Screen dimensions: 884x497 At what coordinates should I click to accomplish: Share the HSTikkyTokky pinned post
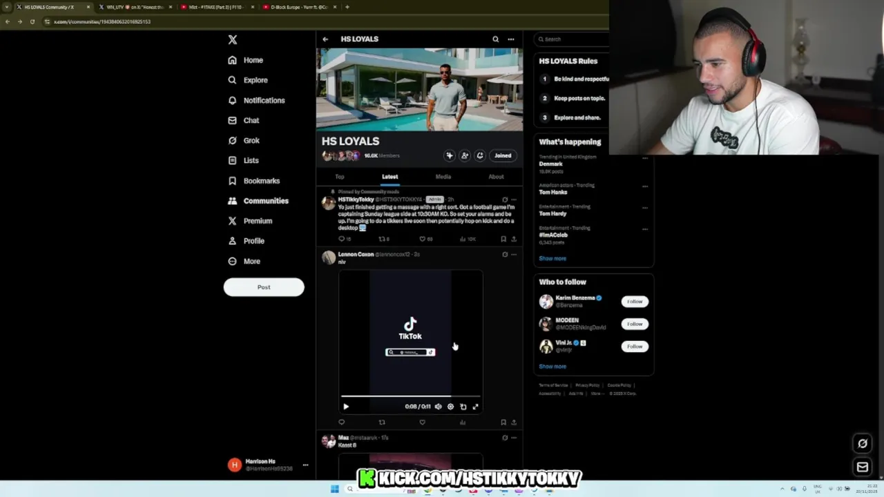point(513,239)
